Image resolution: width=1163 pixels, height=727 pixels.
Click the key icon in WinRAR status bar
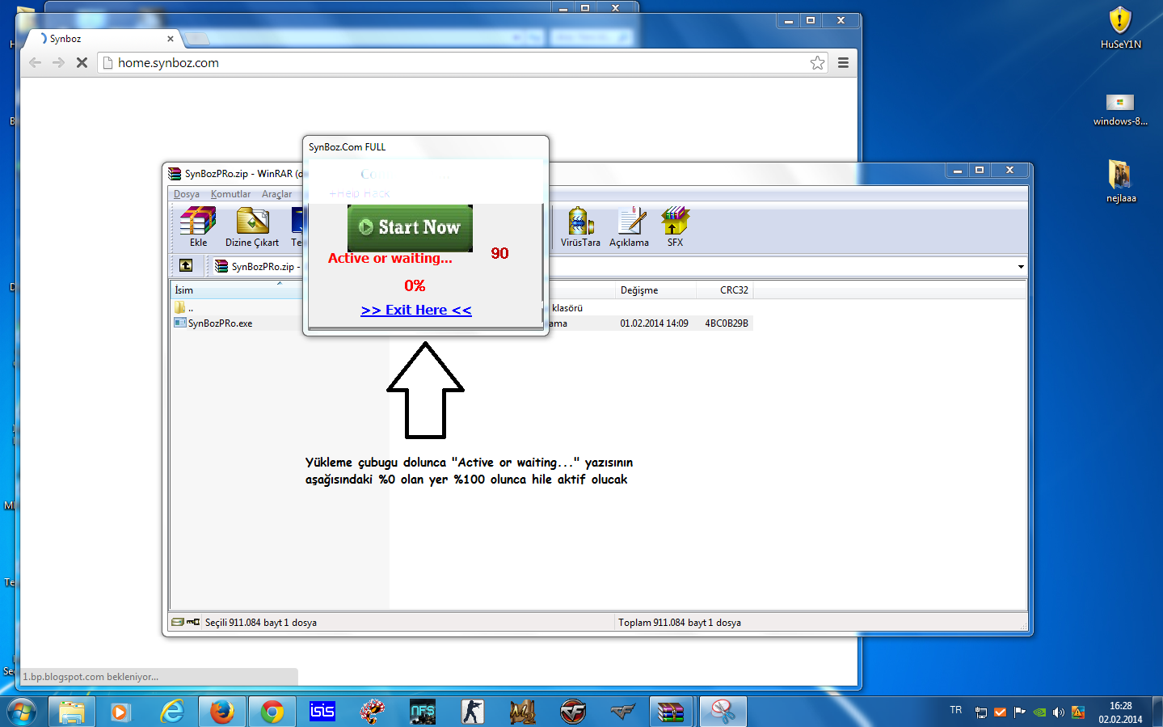193,622
